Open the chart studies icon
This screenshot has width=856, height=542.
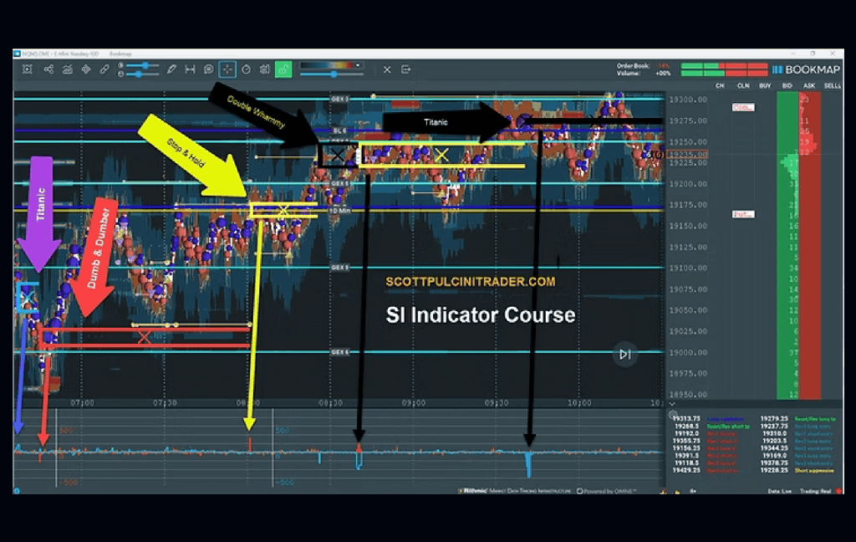[x=67, y=69]
